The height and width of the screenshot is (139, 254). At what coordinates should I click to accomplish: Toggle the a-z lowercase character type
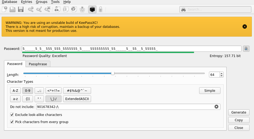pos(15,99)
